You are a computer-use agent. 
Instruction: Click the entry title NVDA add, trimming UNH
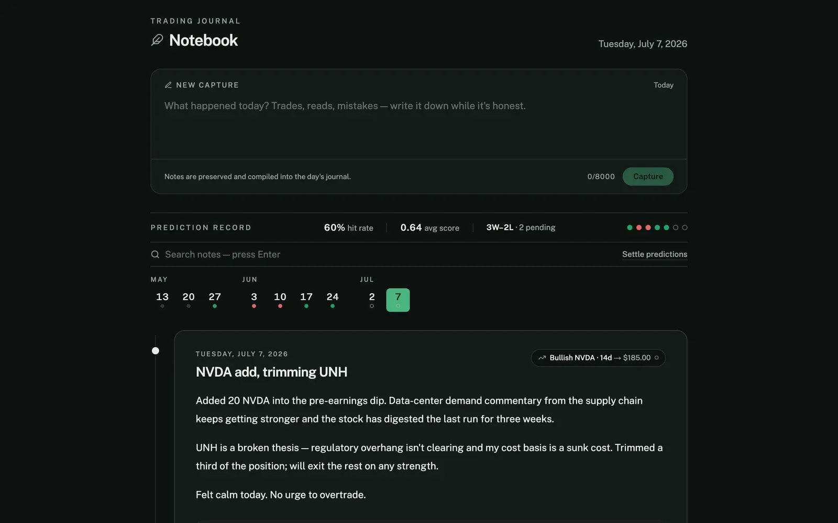click(x=271, y=372)
